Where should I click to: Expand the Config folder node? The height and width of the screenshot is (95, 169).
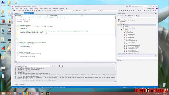pos(121,26)
